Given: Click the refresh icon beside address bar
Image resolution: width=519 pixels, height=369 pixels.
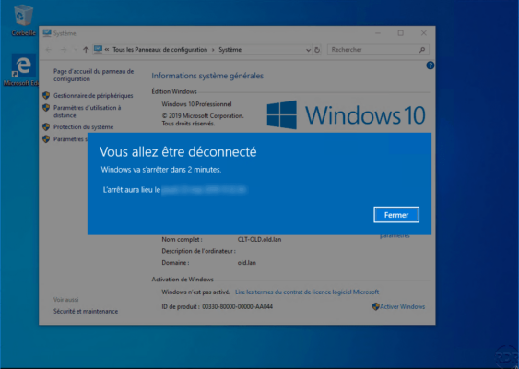Looking at the screenshot, I should (x=317, y=50).
